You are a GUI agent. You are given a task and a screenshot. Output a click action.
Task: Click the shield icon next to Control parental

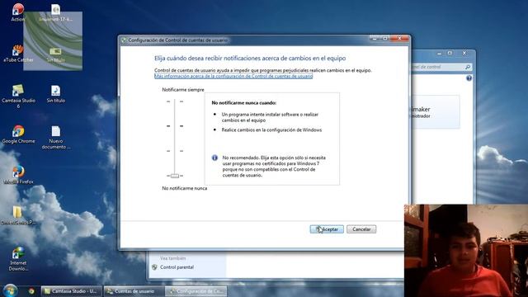click(x=154, y=267)
